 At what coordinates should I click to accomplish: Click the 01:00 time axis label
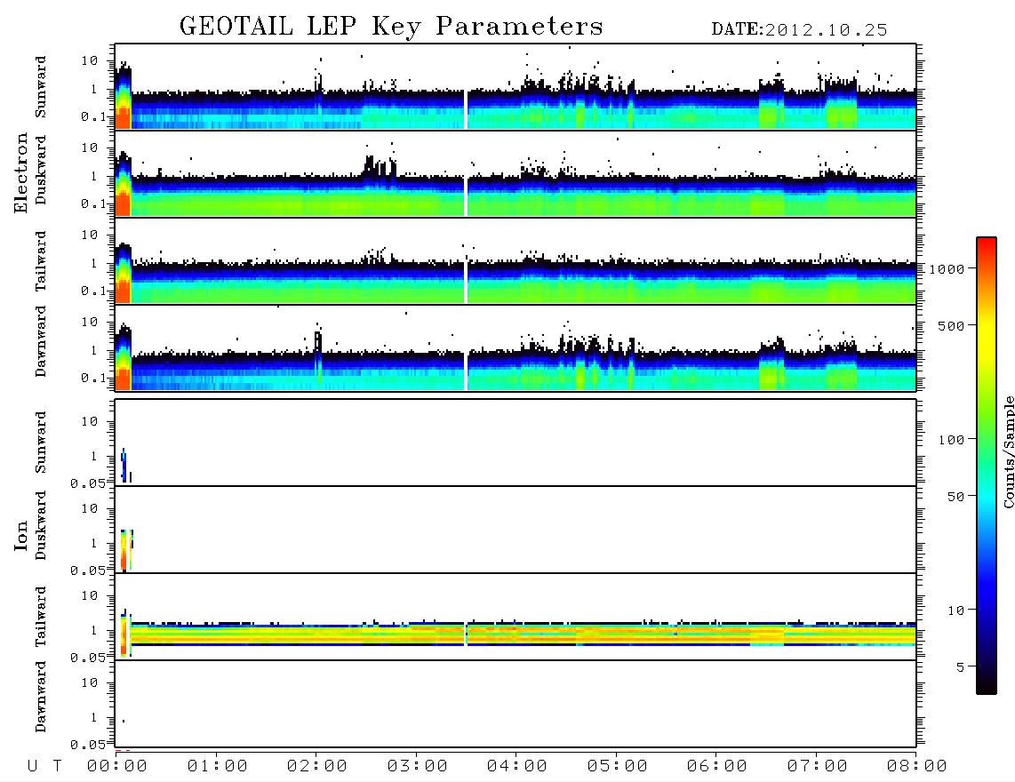[x=218, y=766]
